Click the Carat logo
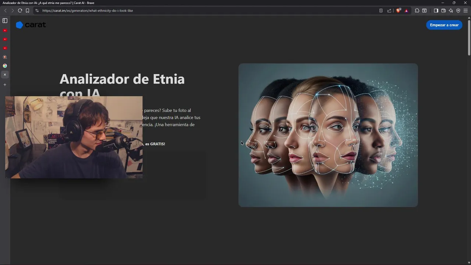 pyautogui.click(x=31, y=25)
